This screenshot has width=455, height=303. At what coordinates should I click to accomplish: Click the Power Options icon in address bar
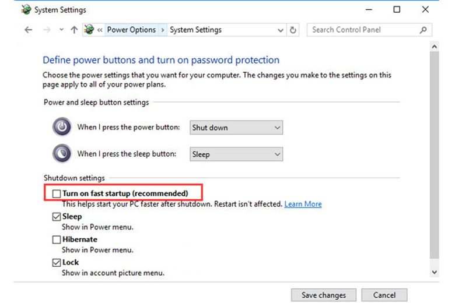coord(89,30)
